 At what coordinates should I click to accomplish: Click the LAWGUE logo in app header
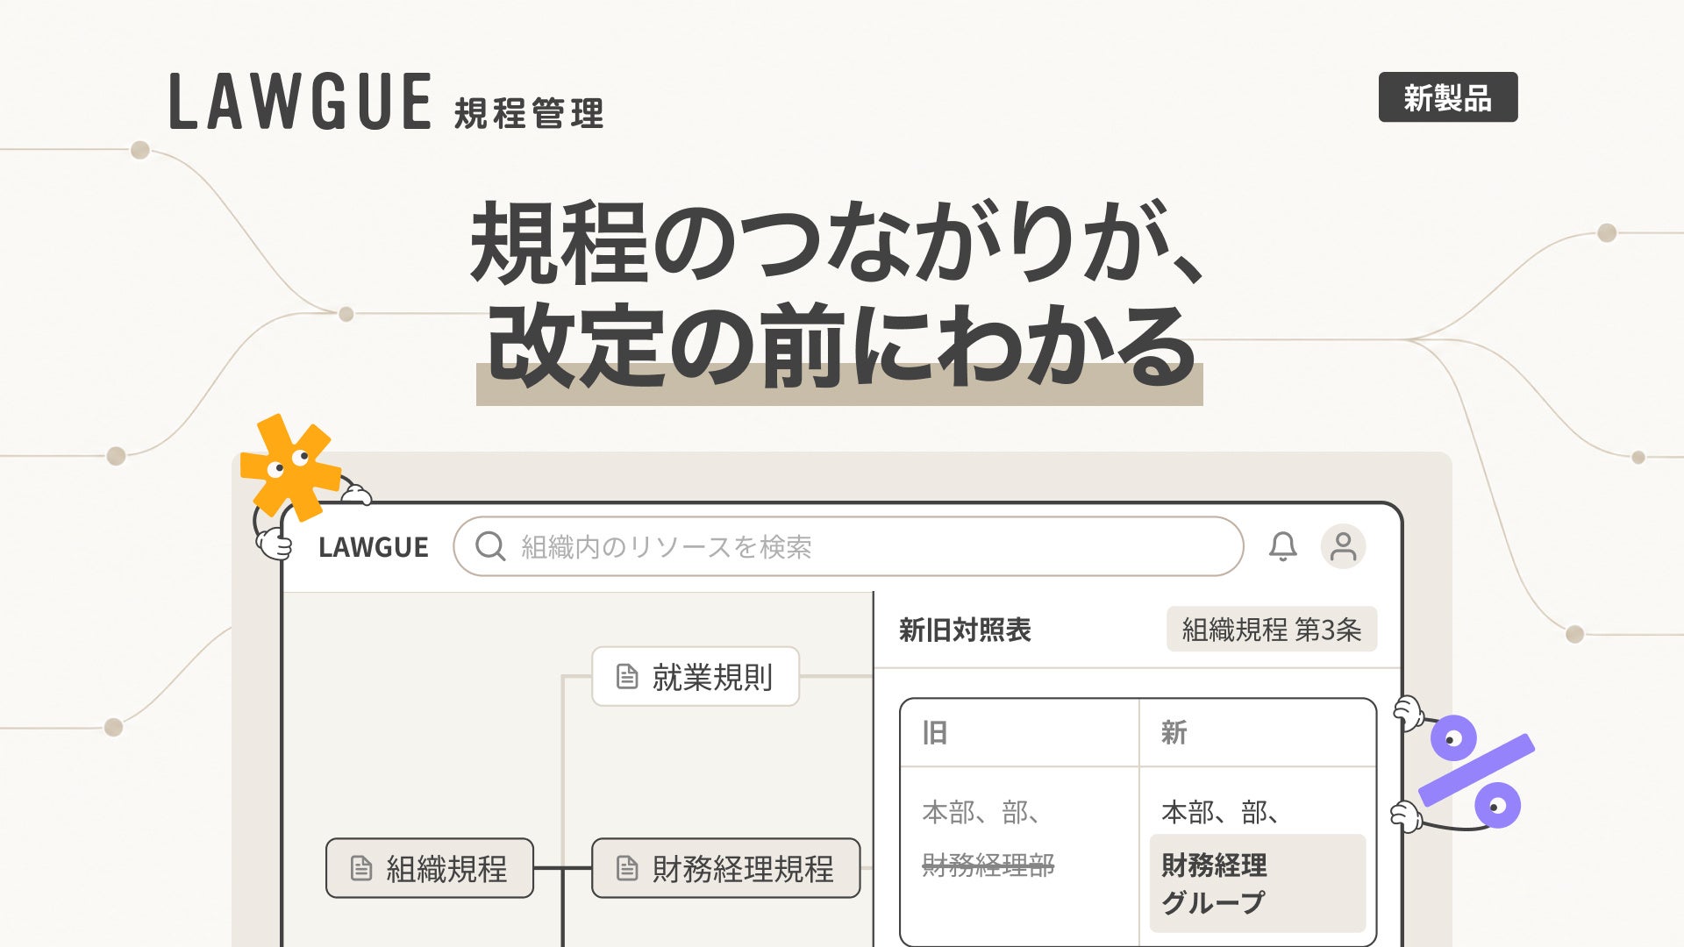tap(374, 547)
